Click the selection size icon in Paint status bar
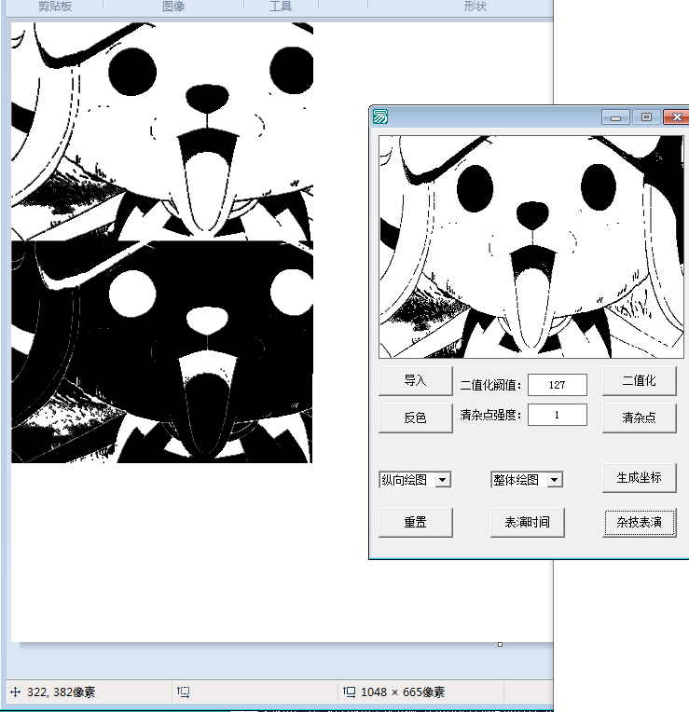689x712 pixels. click(x=183, y=692)
